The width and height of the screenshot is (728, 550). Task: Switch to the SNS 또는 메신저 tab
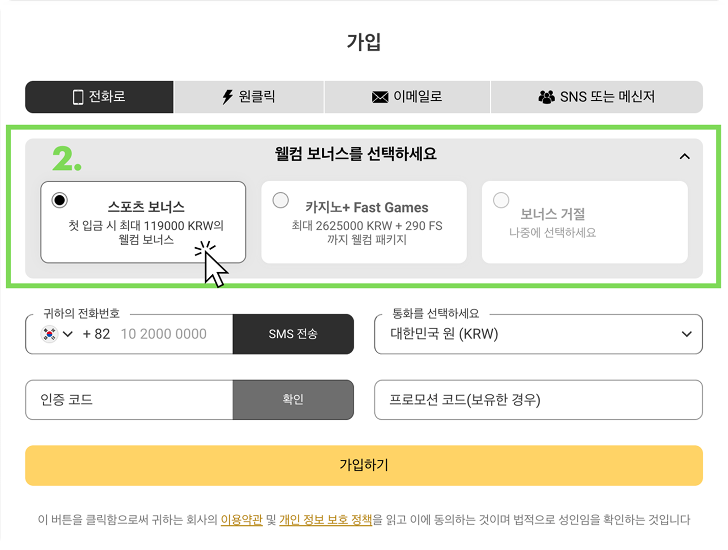[x=597, y=97]
